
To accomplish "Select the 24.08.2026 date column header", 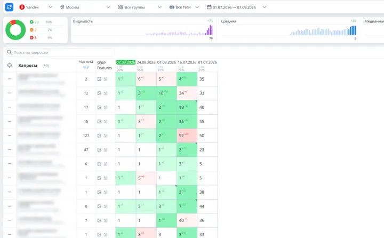I will tap(146, 62).
